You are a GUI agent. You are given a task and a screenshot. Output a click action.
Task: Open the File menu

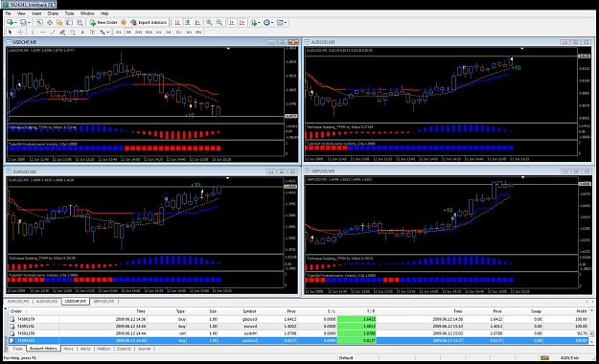[8, 13]
